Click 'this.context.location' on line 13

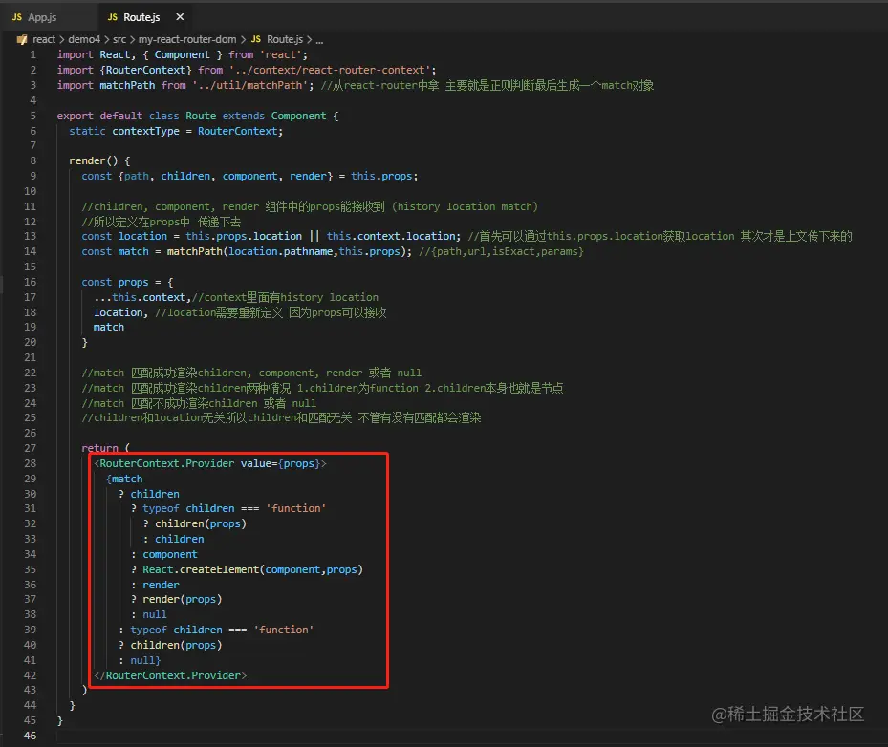click(391, 236)
